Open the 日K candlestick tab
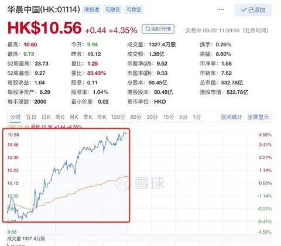The width and height of the screenshot is (281, 246). (x=46, y=117)
